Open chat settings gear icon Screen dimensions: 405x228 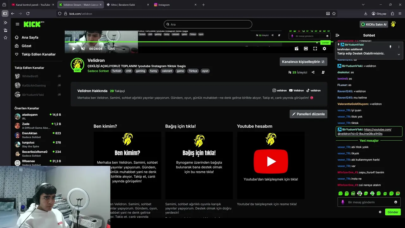pos(380,212)
